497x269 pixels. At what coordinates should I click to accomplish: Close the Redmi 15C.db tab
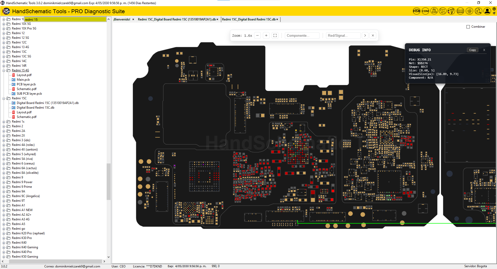pyautogui.click(x=277, y=19)
